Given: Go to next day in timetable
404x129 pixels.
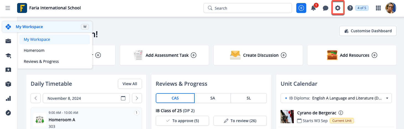Looking at the screenshot, I should pos(137,98).
